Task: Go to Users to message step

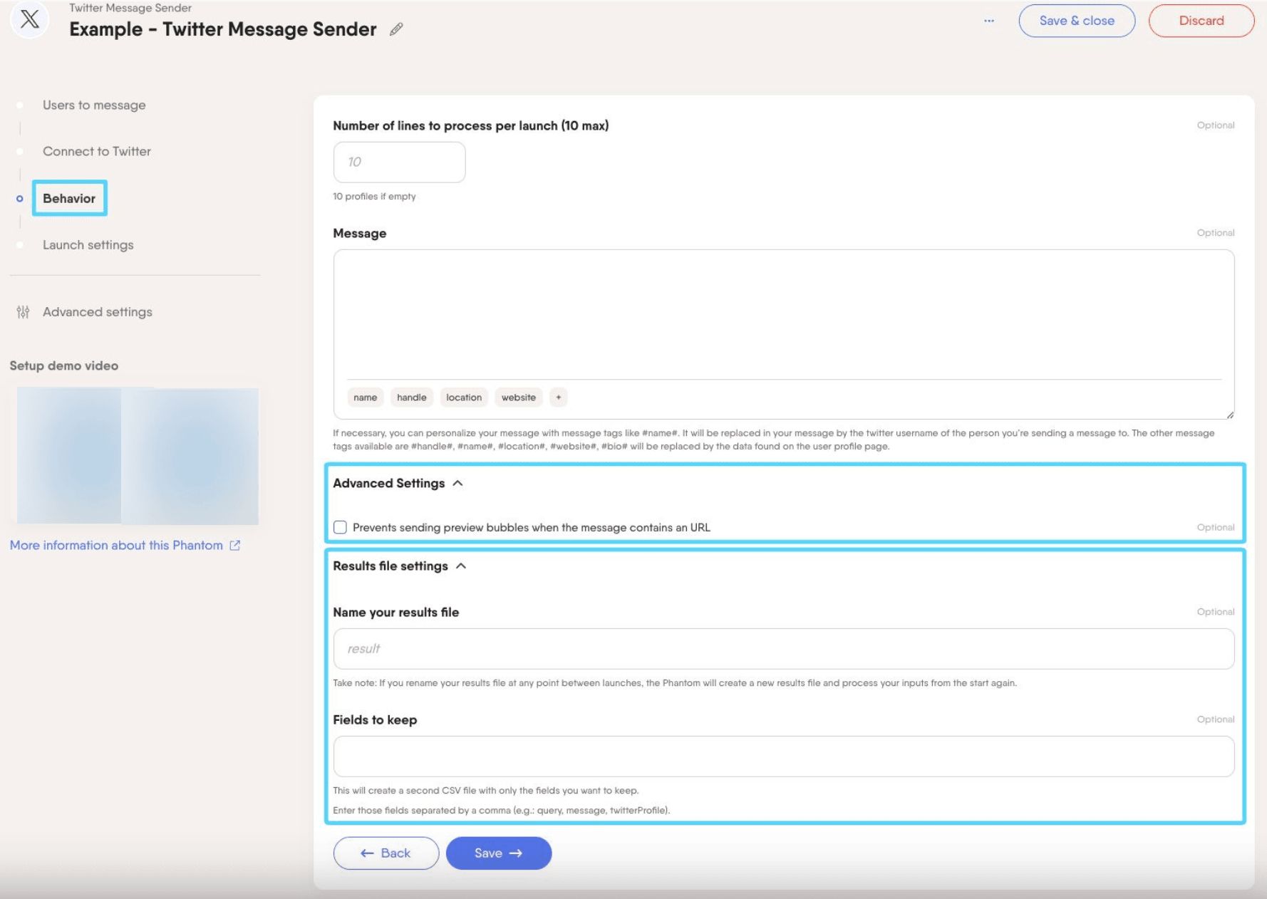Action: click(x=94, y=105)
